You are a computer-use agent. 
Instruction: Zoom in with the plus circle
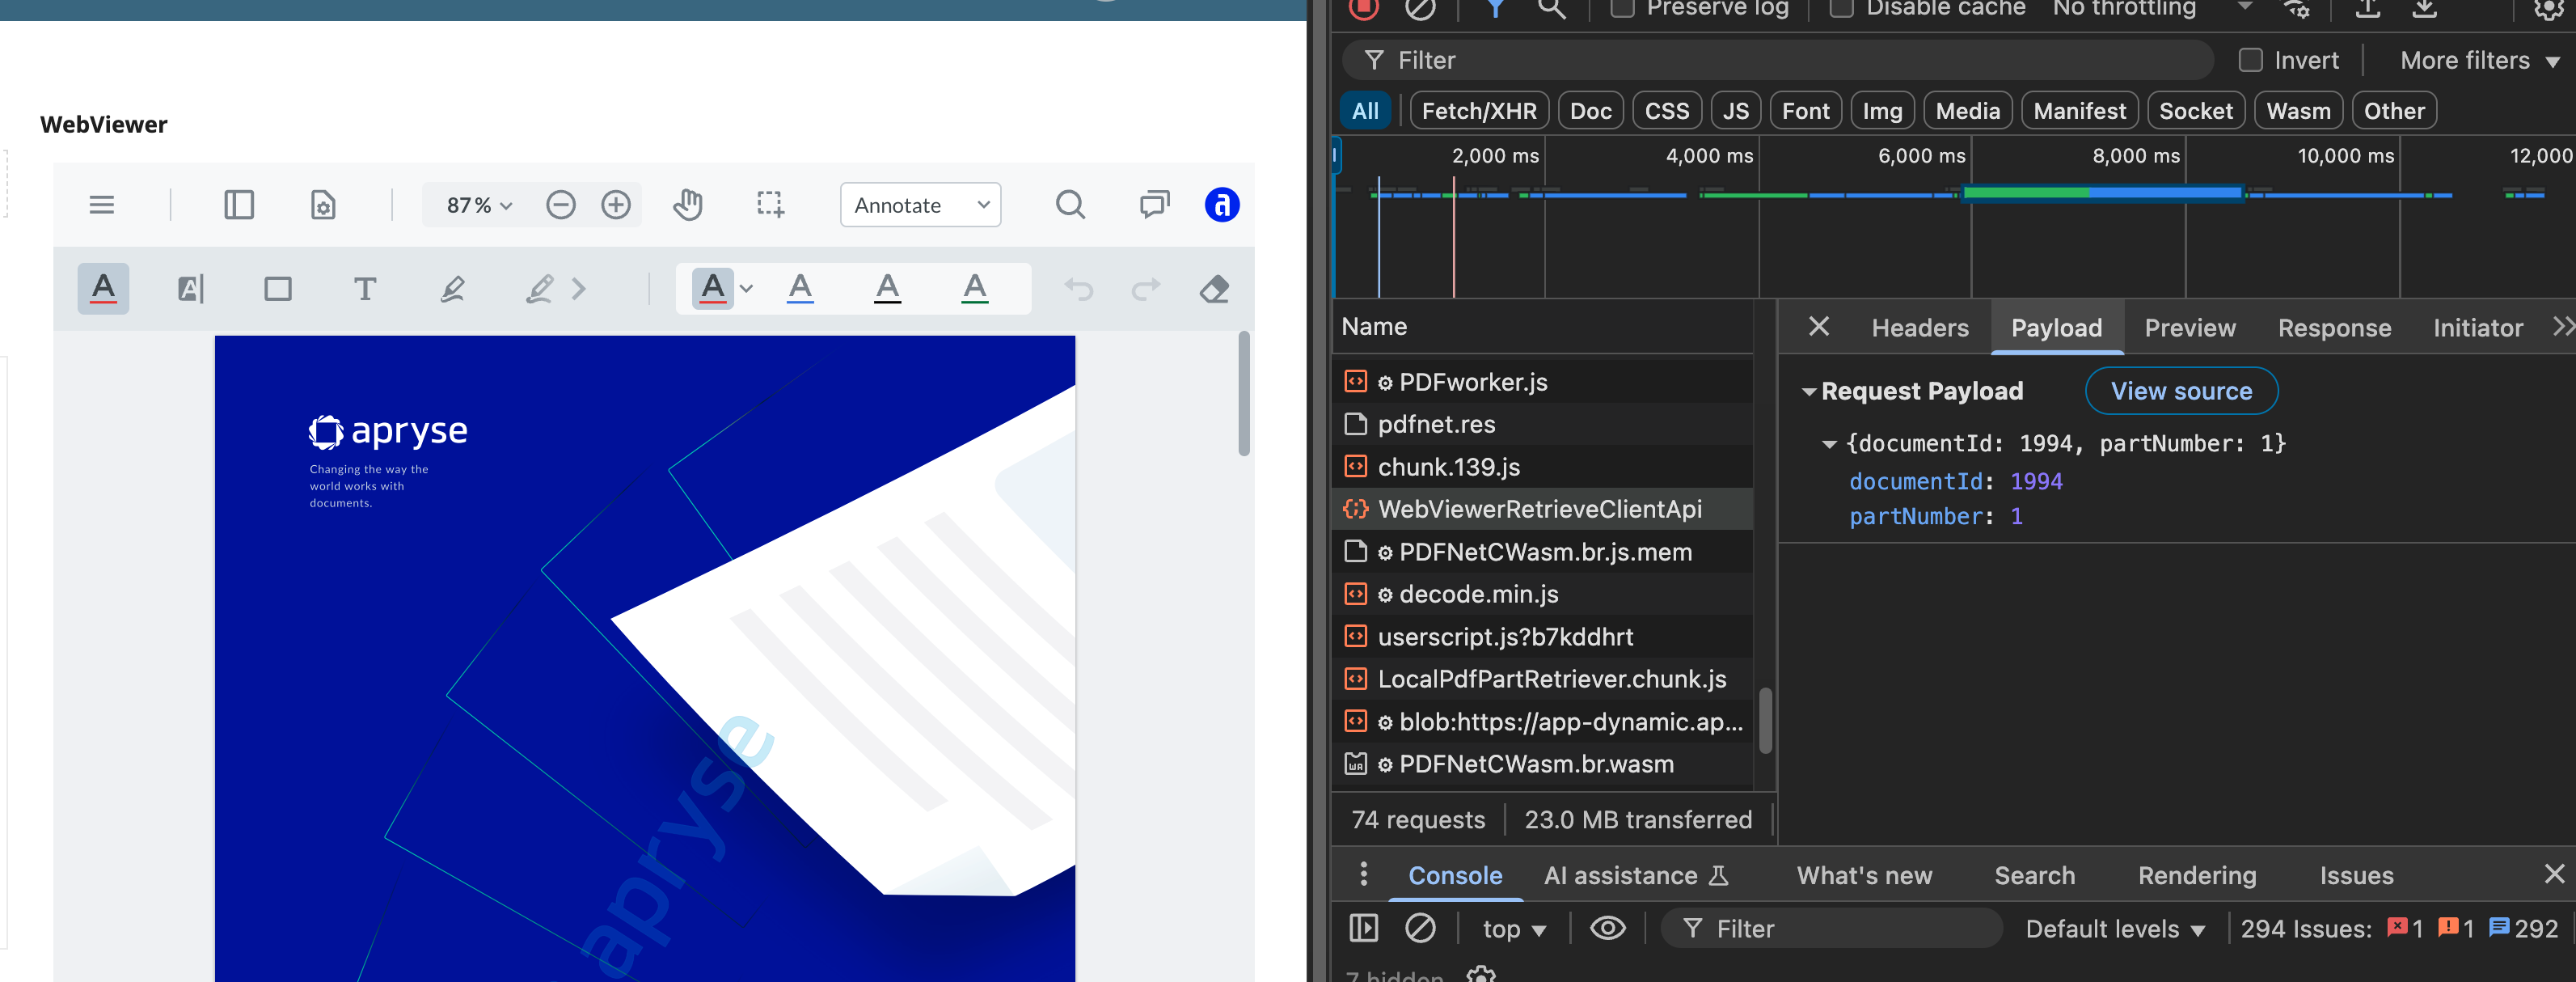pos(616,205)
